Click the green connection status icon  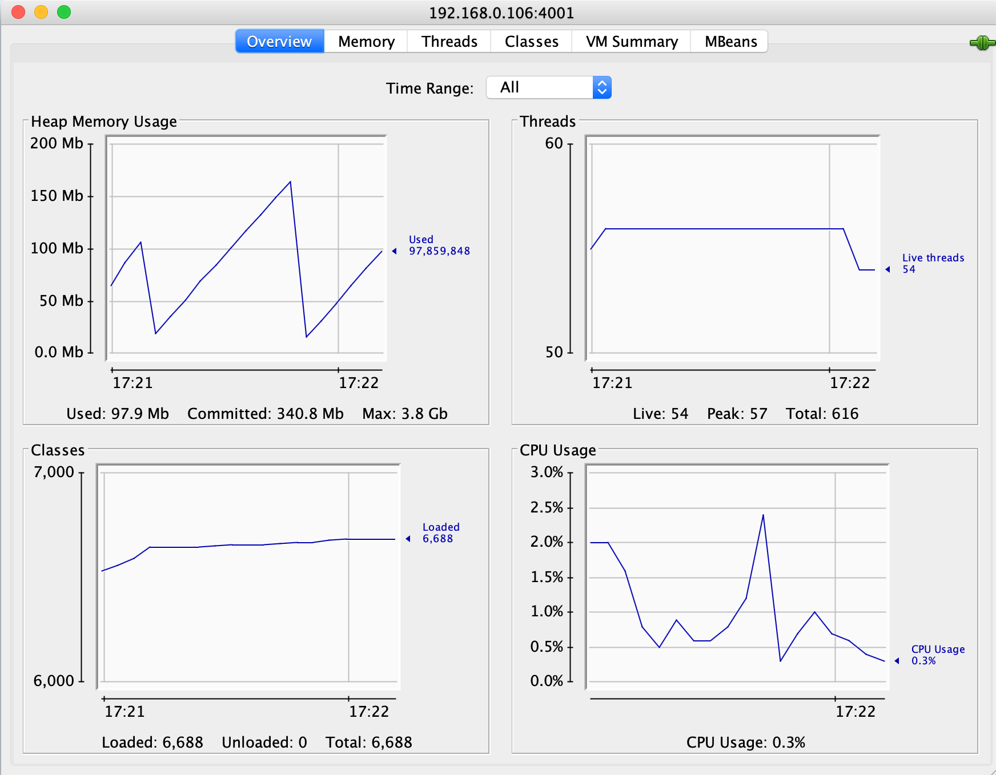(982, 43)
